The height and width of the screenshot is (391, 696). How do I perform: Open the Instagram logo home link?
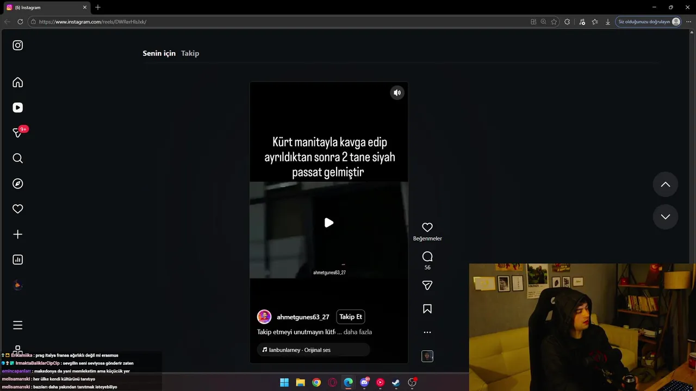[x=18, y=46]
